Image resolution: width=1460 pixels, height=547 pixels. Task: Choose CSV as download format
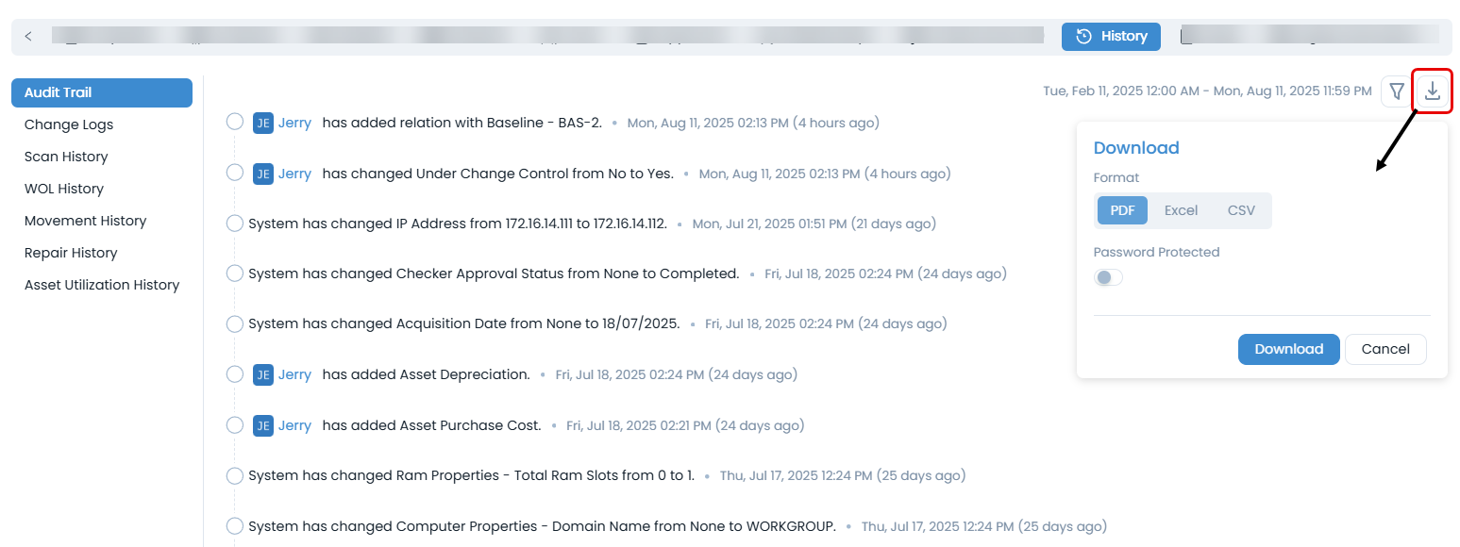click(x=1241, y=210)
